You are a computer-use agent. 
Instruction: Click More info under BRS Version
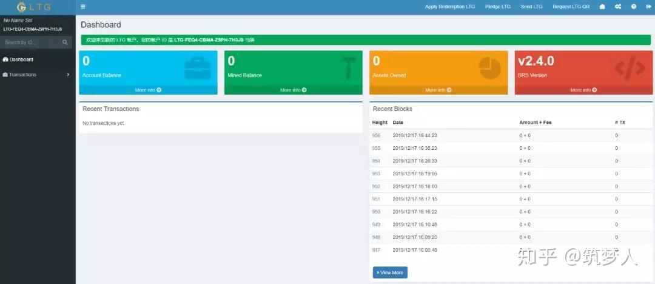(x=583, y=90)
